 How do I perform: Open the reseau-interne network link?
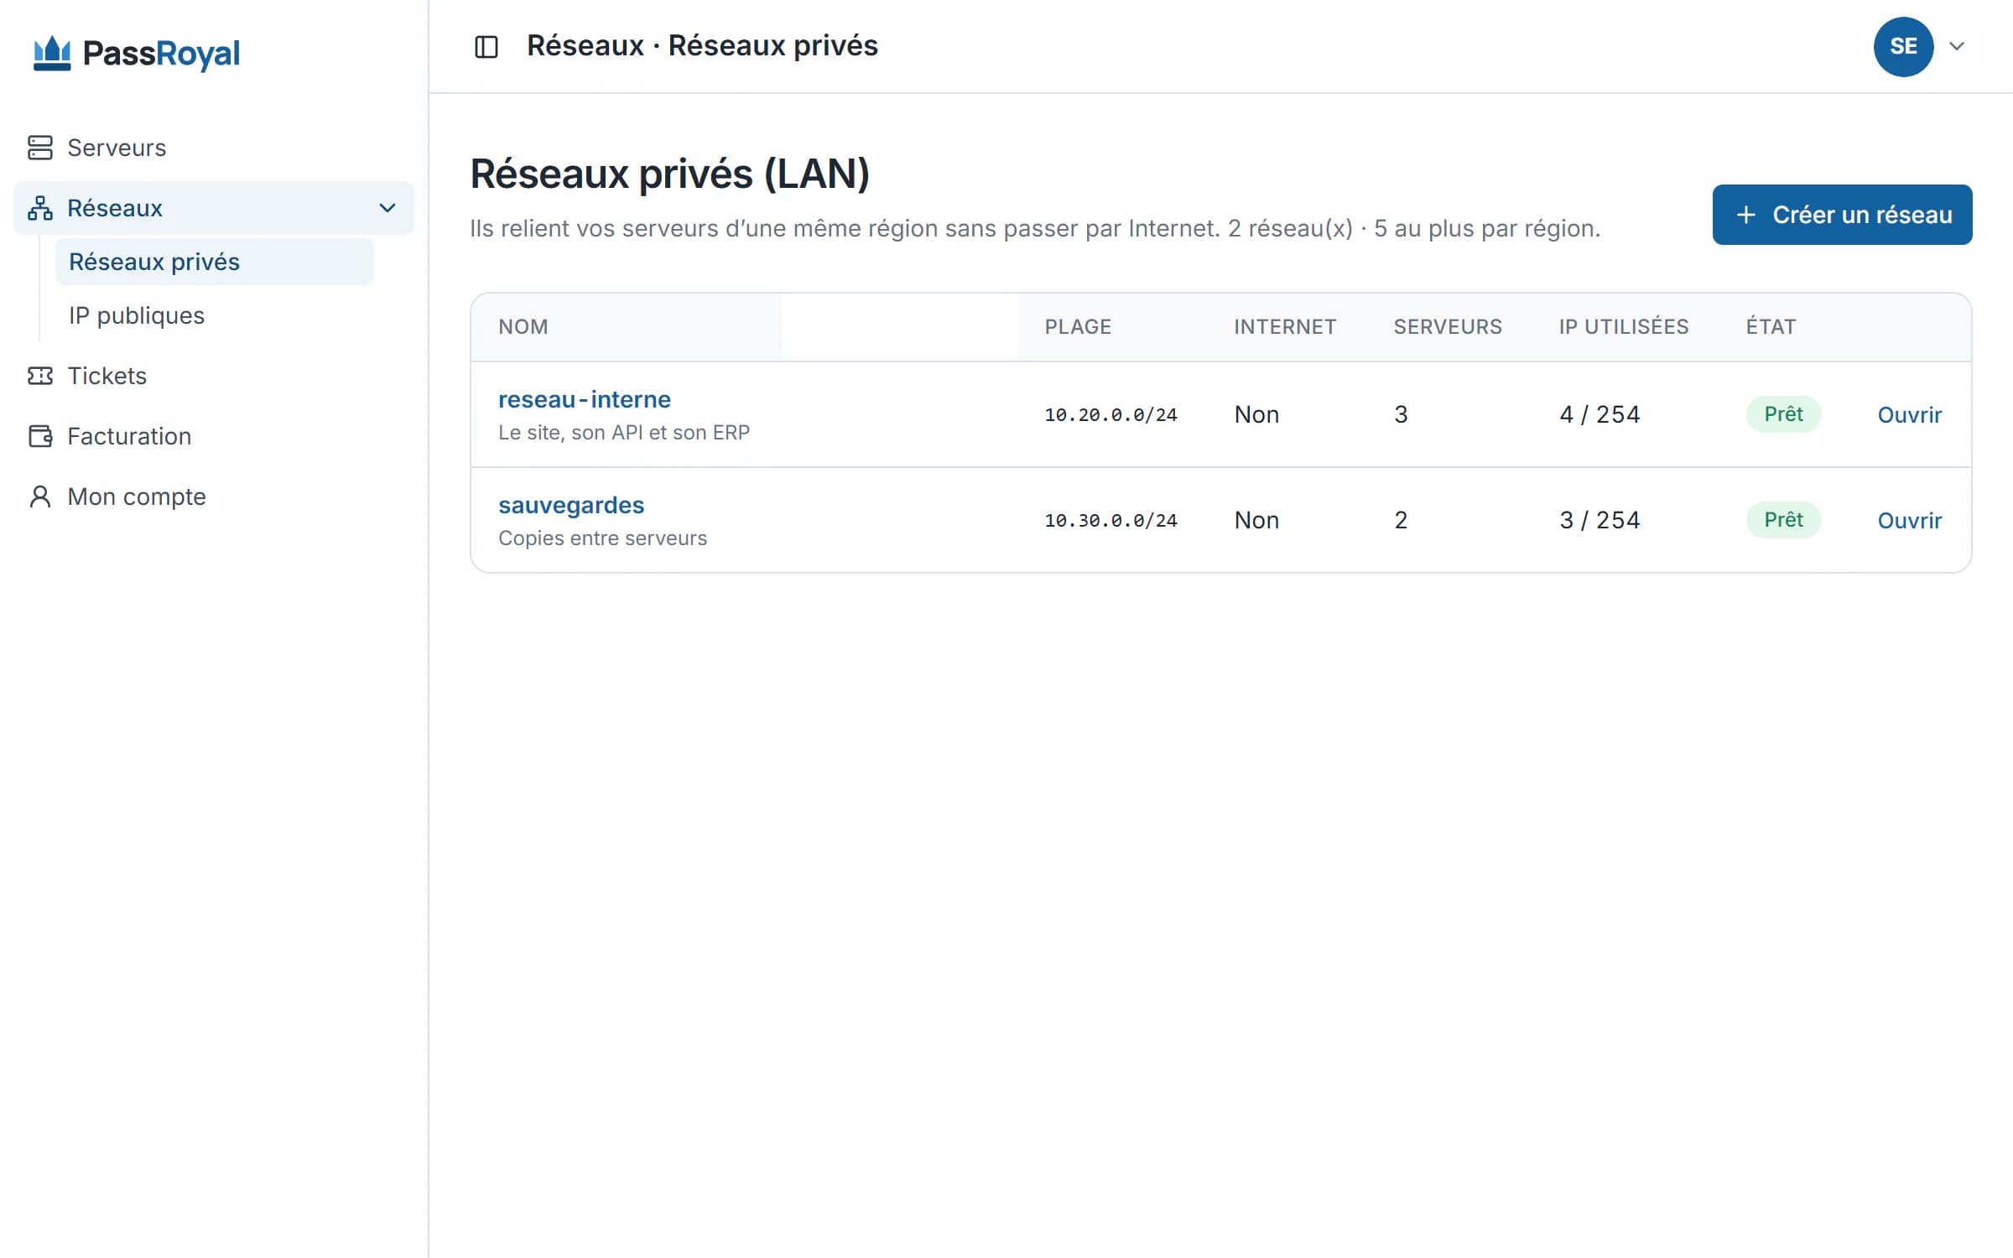point(585,399)
